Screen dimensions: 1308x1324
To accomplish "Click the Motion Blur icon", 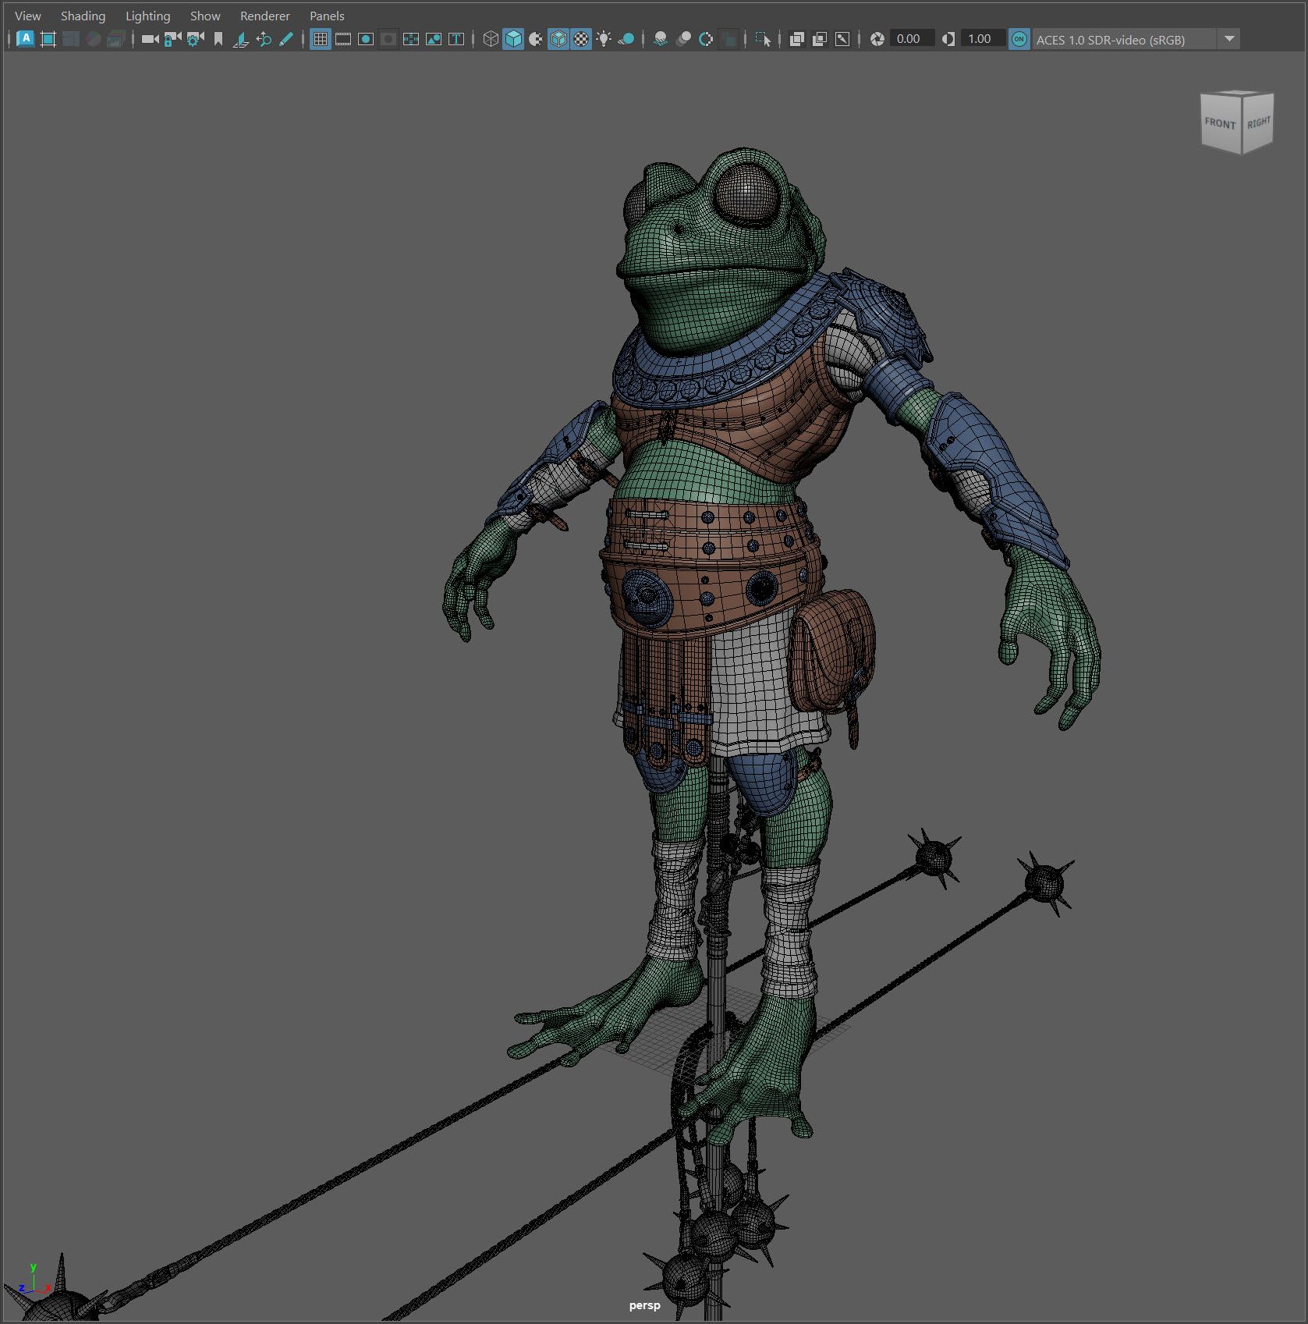I will click(x=683, y=39).
